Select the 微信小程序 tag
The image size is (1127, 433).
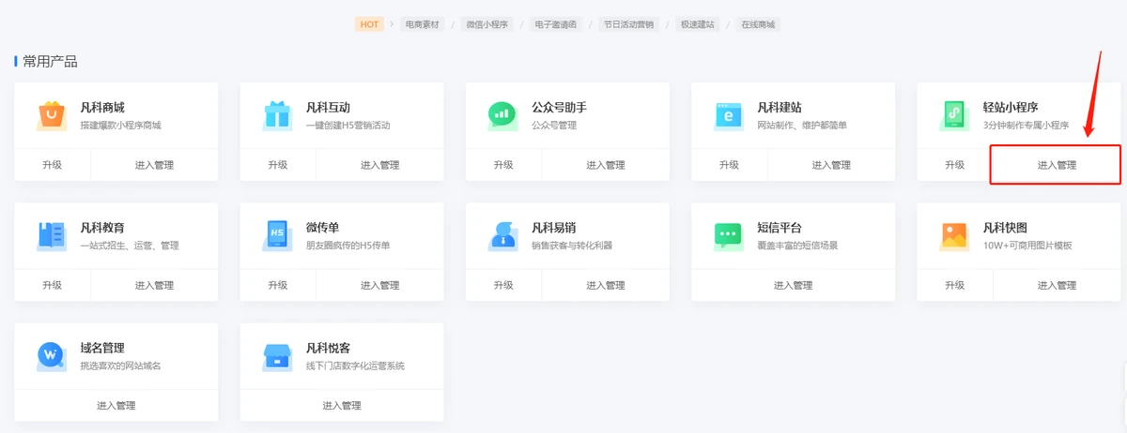pyautogui.click(x=486, y=24)
